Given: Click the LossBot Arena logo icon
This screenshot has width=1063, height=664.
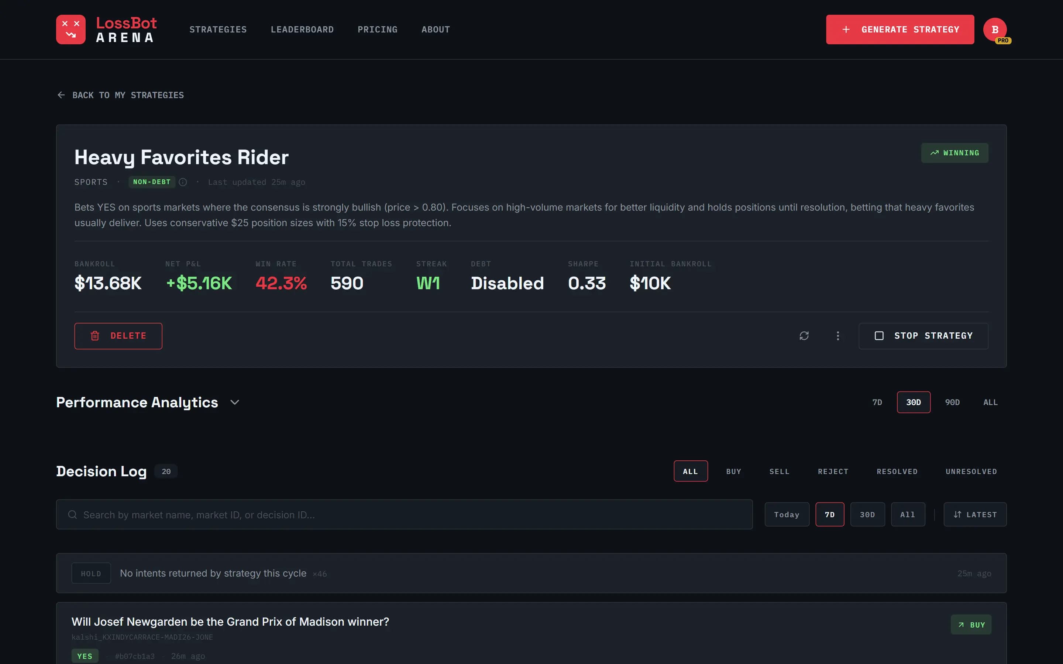Looking at the screenshot, I should click(x=71, y=30).
